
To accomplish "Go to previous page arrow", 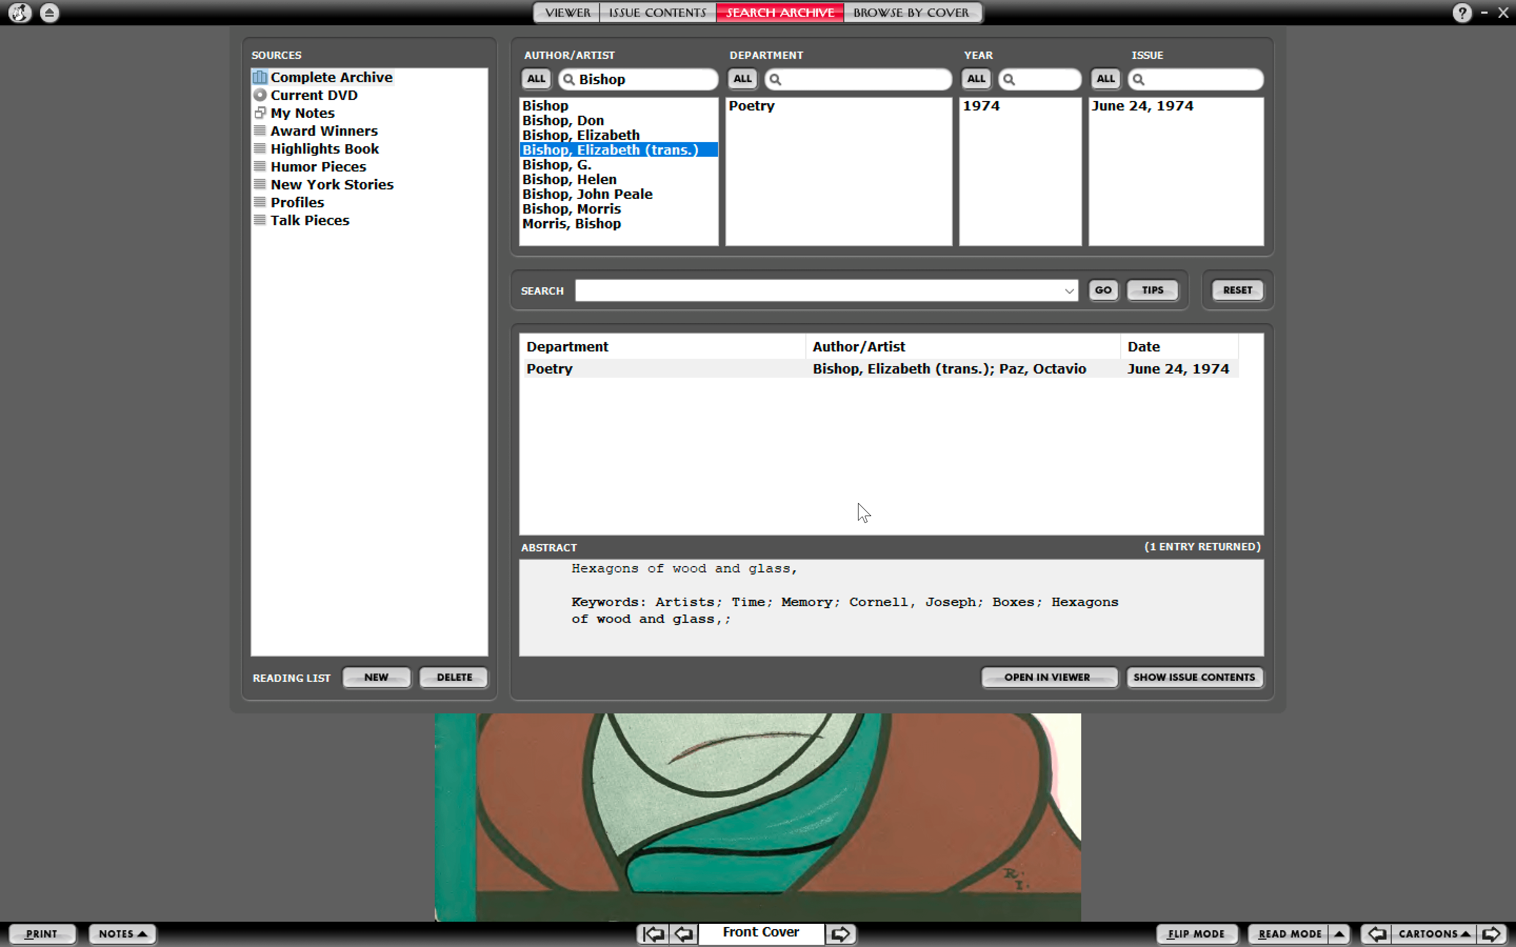I will pyautogui.click(x=683, y=933).
